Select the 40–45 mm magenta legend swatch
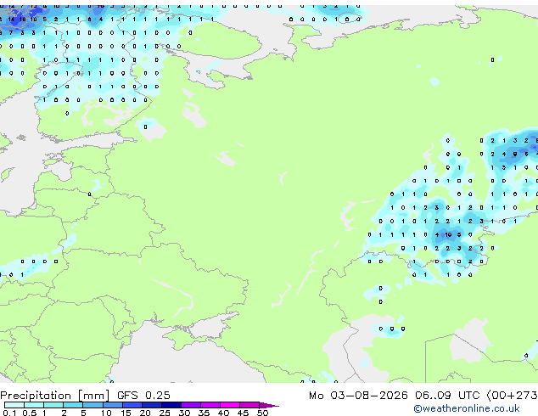This screenshot has width=538, height=416. [230, 405]
